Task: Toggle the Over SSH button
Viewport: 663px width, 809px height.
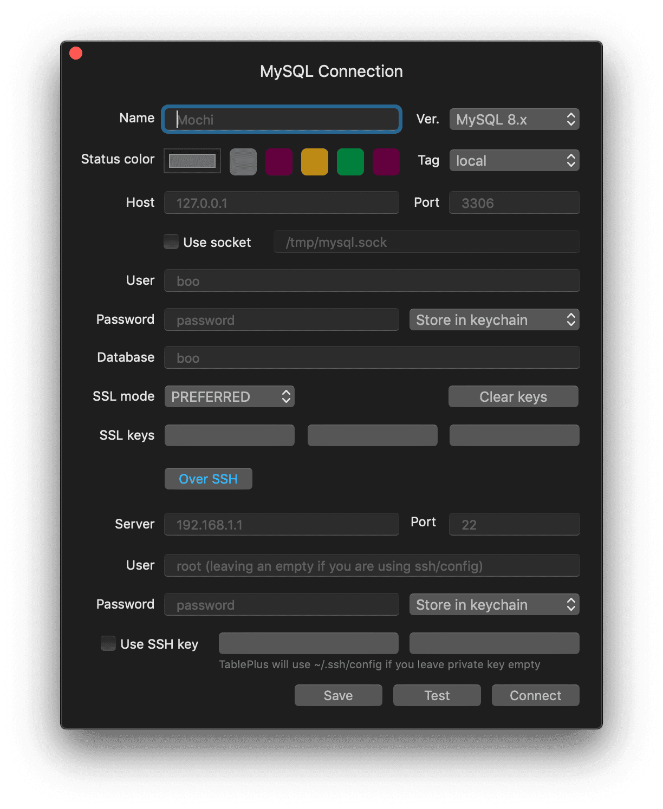Action: pos(209,479)
